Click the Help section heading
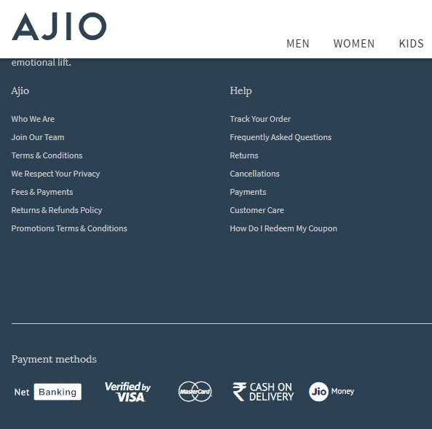This screenshot has height=429, width=432. point(241,90)
